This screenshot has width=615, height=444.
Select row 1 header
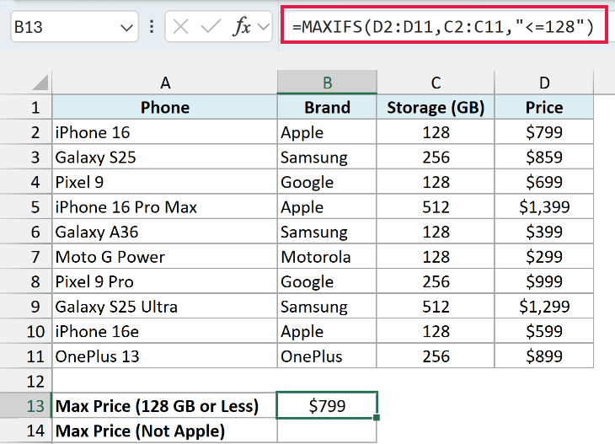click(26, 107)
